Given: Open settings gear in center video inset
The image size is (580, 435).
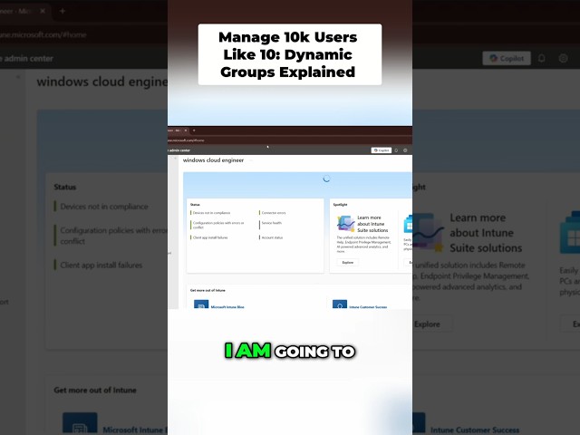Looking at the screenshot, I should [405, 150].
